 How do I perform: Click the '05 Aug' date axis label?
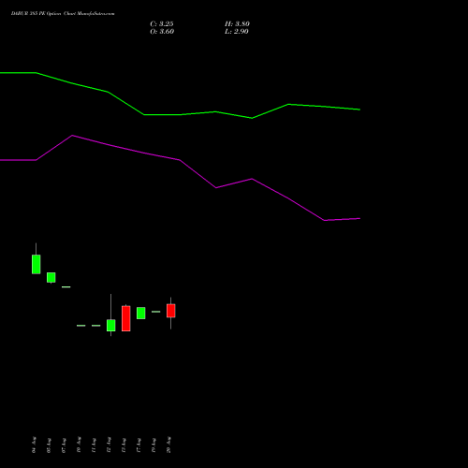tap(49, 445)
